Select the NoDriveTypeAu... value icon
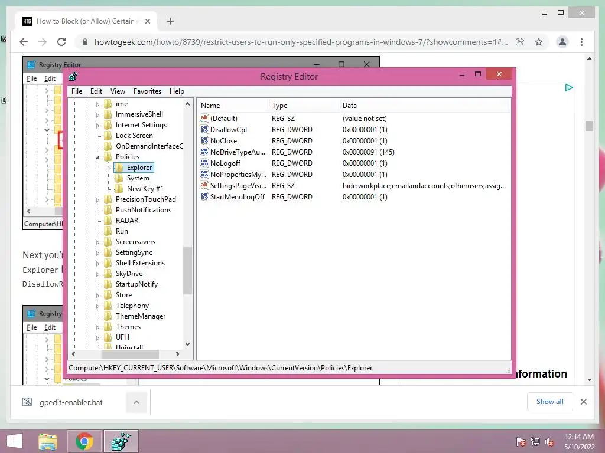This screenshot has width=605, height=453. click(204, 152)
